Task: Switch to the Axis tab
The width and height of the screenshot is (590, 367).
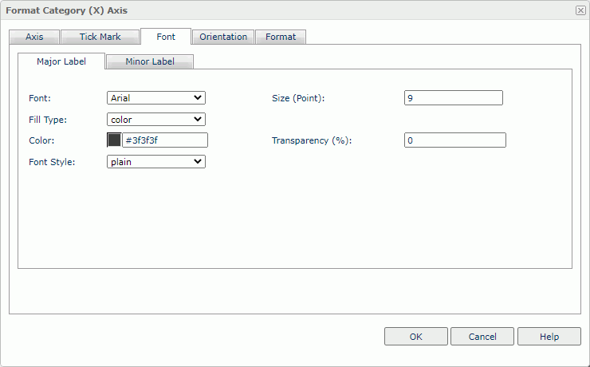Action: click(34, 37)
